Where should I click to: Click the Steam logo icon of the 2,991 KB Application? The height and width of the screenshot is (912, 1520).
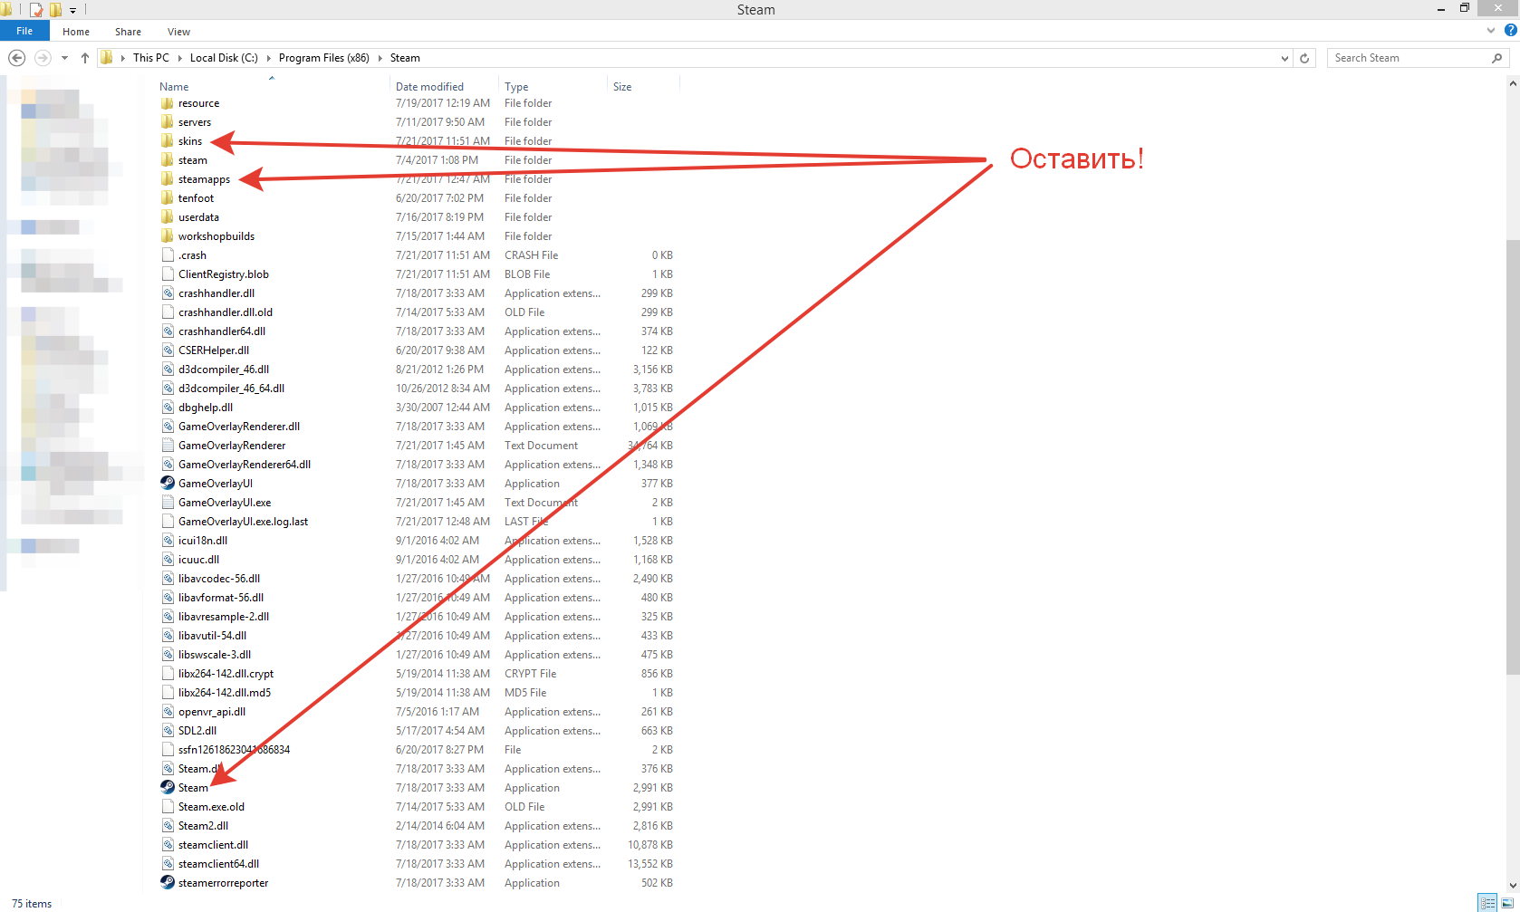pos(168,787)
